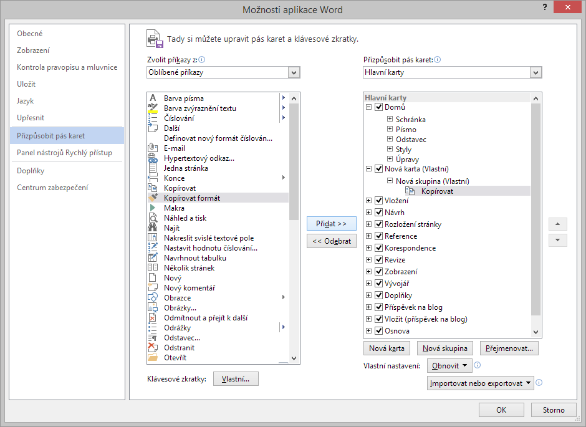This screenshot has height=427, width=586.
Task: Cancel the dialog with Storno
Action: 554,410
